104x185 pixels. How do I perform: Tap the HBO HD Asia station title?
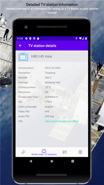coord(41,56)
